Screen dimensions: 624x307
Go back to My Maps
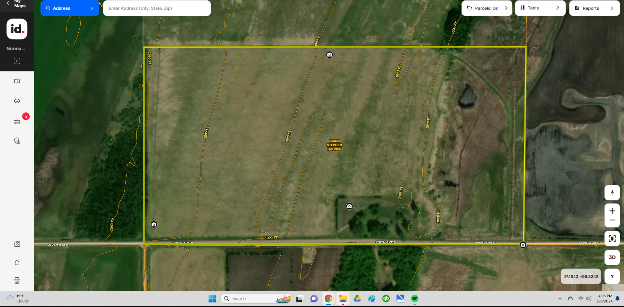(16, 4)
